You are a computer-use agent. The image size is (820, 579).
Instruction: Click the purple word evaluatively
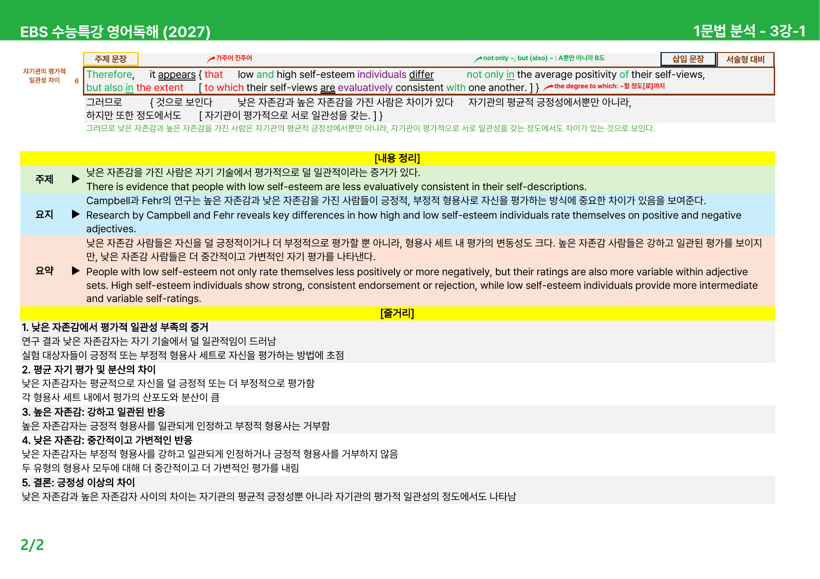(365, 88)
